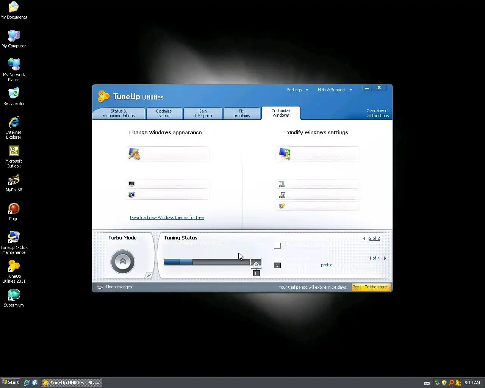Viewport: 485px width, 388px height.
Task: Click Undo changes text button
Action: (x=119, y=287)
